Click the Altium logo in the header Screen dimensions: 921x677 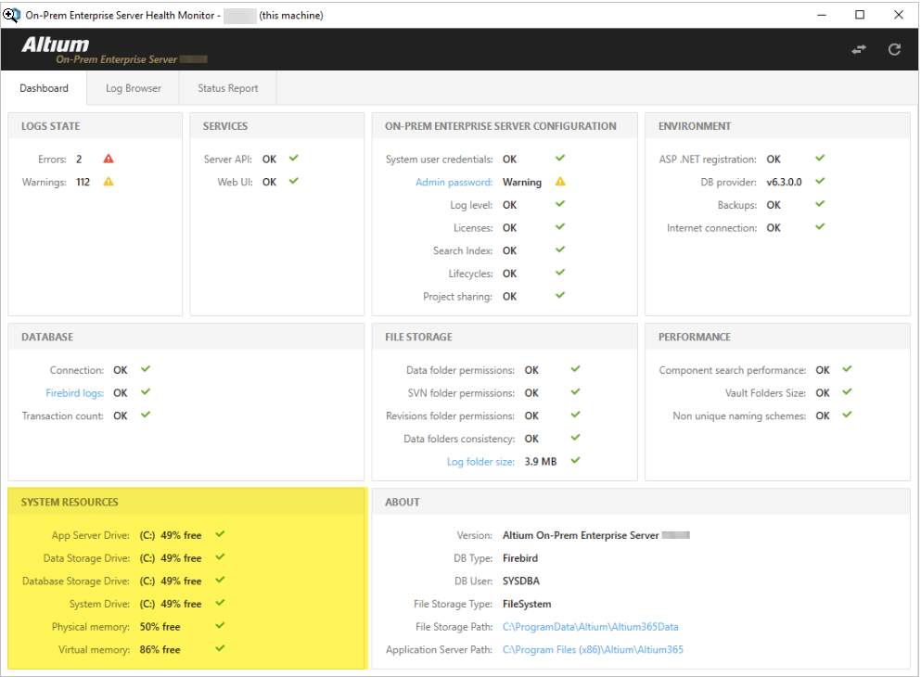[x=56, y=45]
